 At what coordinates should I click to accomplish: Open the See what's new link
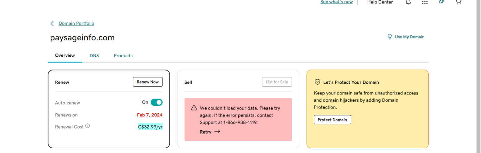(x=337, y=2)
